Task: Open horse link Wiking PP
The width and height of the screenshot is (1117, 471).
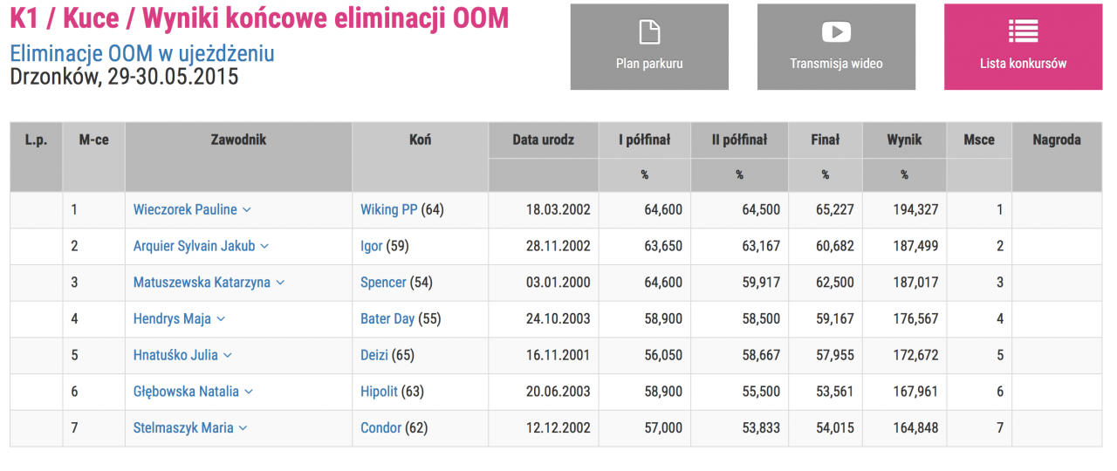Action: point(388,210)
